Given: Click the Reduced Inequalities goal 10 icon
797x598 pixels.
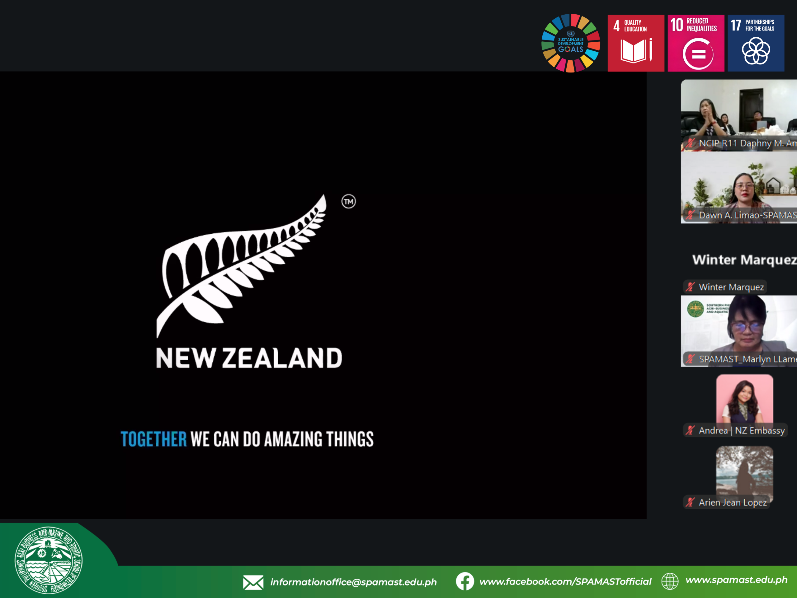Looking at the screenshot, I should (x=696, y=43).
